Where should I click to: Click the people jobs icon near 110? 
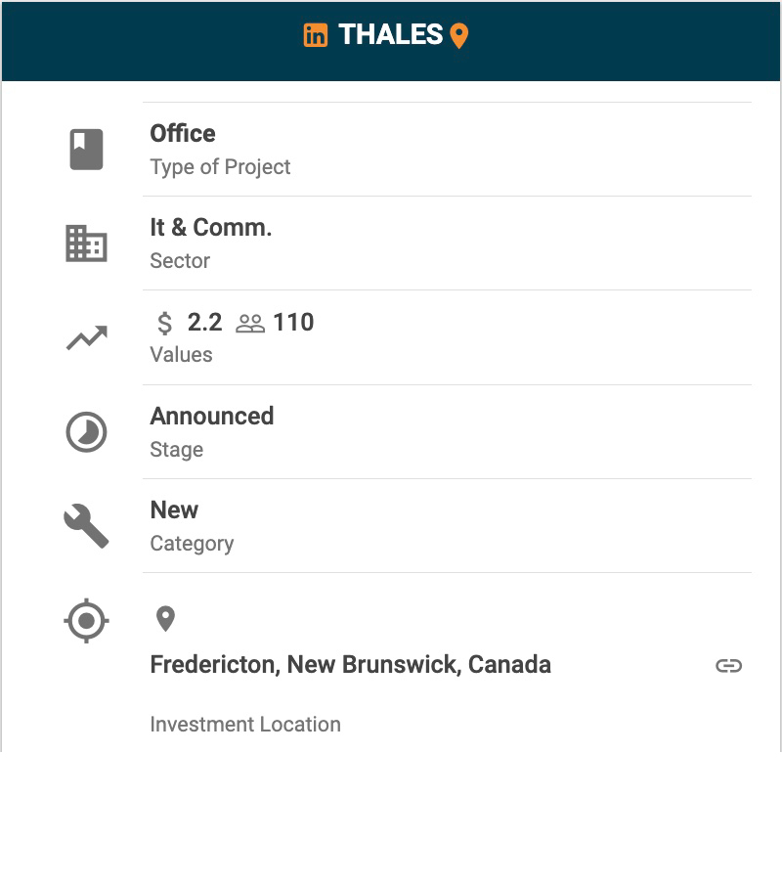point(251,323)
